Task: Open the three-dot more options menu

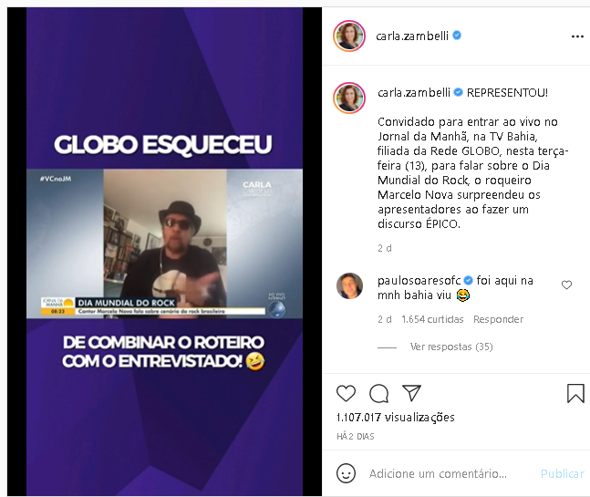Action: coord(577,36)
